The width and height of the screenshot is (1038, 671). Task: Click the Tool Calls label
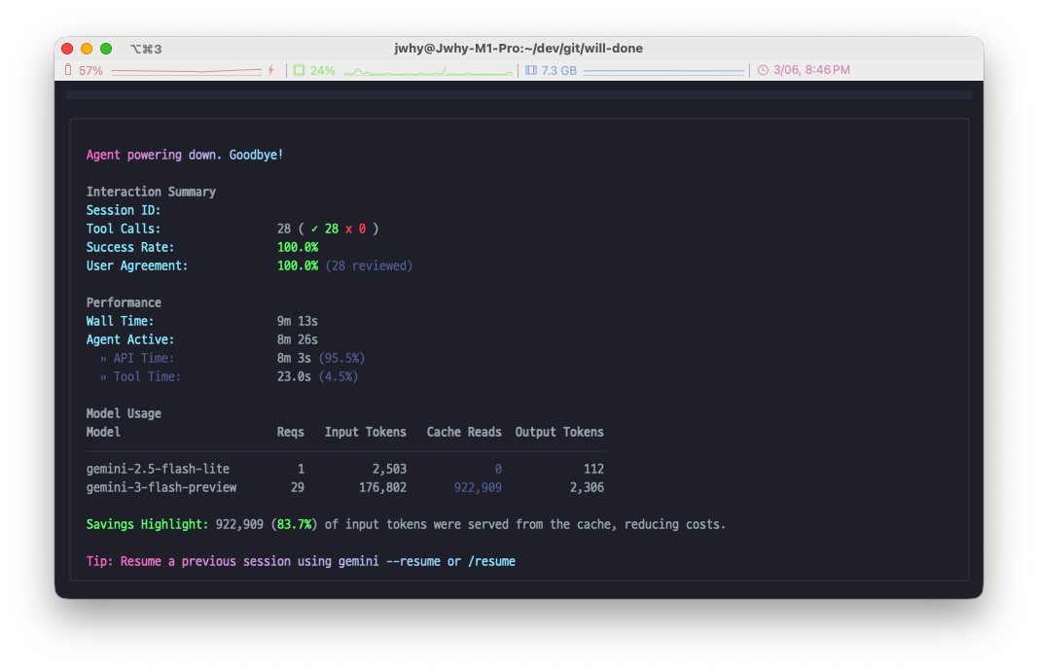[x=124, y=229]
